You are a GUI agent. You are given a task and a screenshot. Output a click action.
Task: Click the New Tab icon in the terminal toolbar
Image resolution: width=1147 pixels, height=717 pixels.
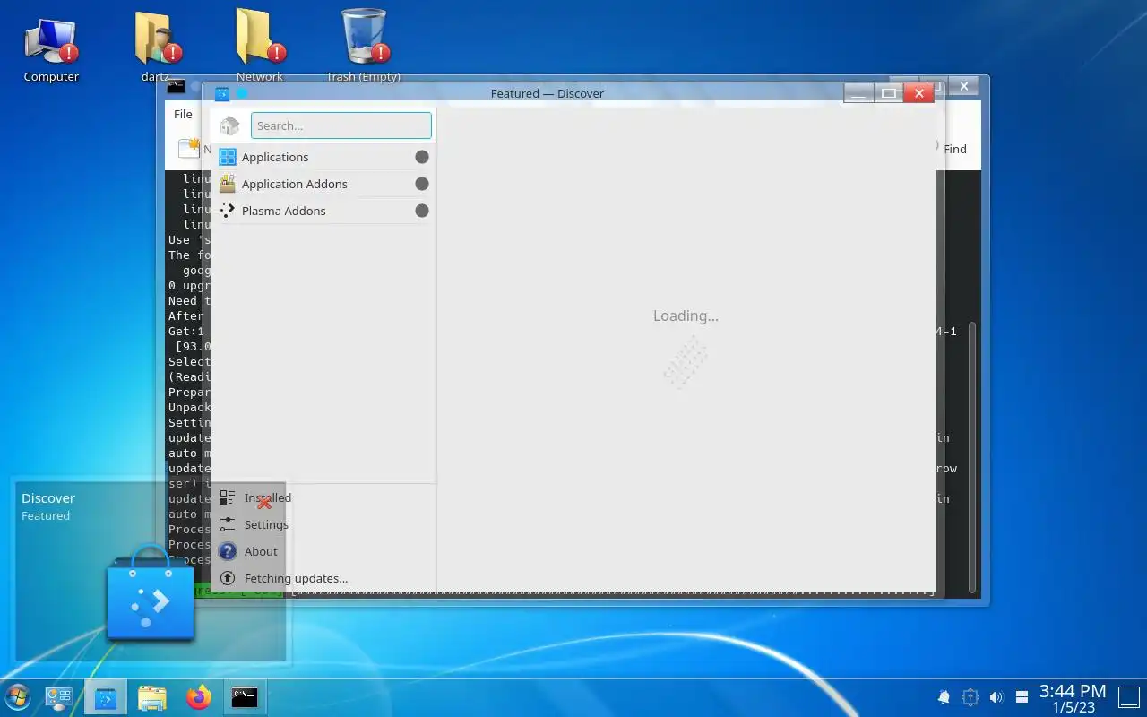[188, 148]
